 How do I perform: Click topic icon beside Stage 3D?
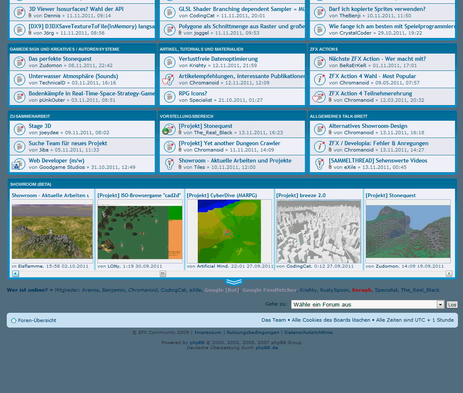pyautogui.click(x=19, y=129)
